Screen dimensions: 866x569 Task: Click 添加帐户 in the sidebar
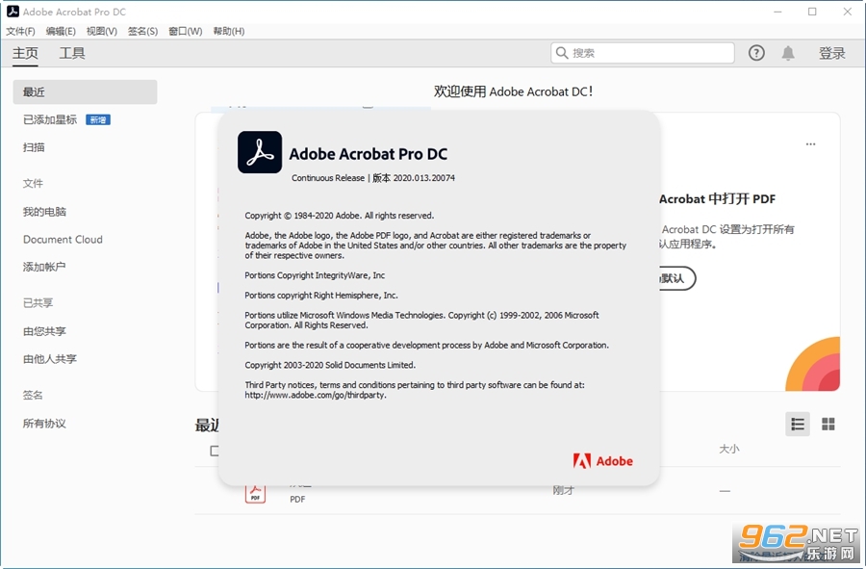click(44, 267)
